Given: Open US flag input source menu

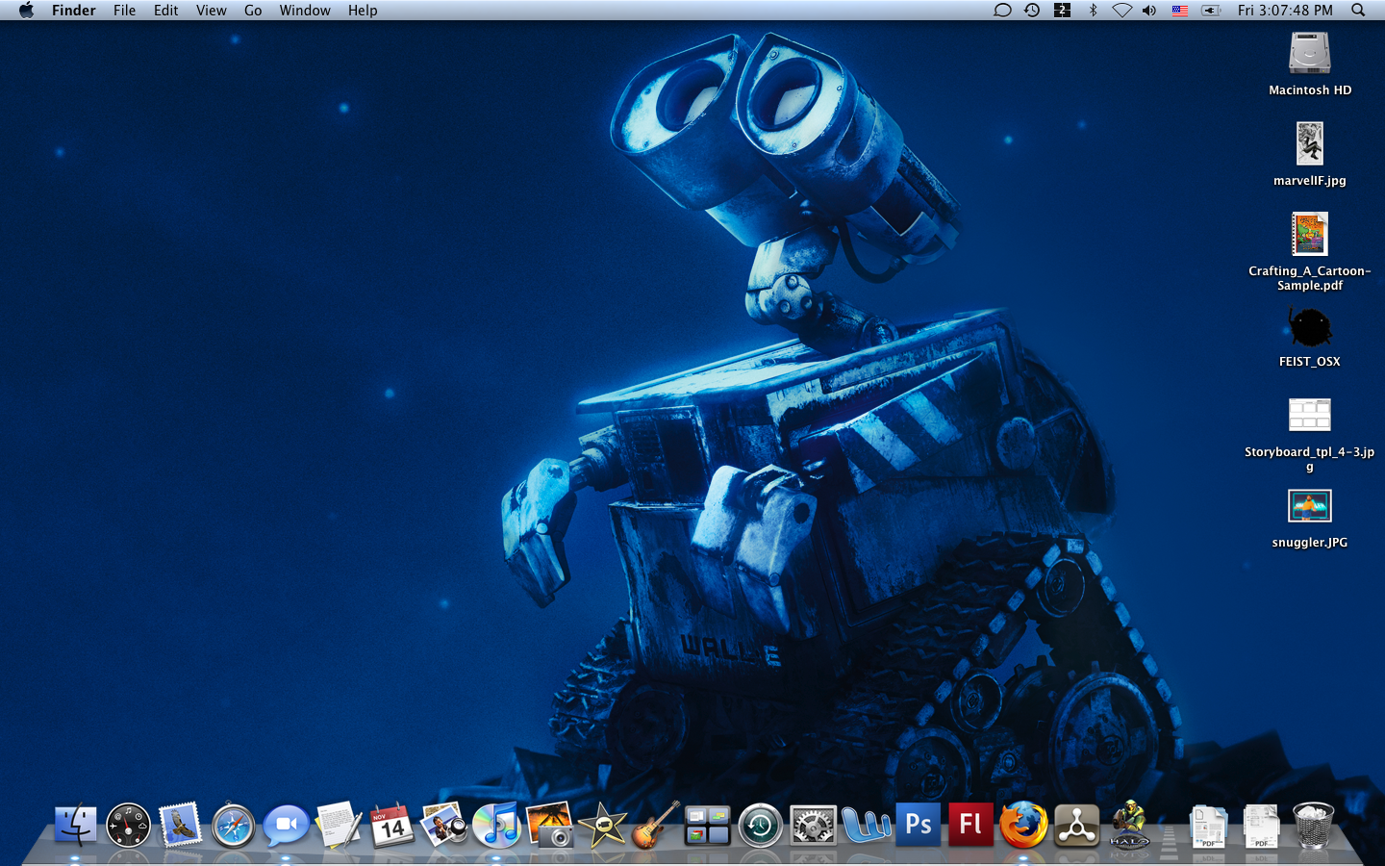Looking at the screenshot, I should [x=1180, y=10].
